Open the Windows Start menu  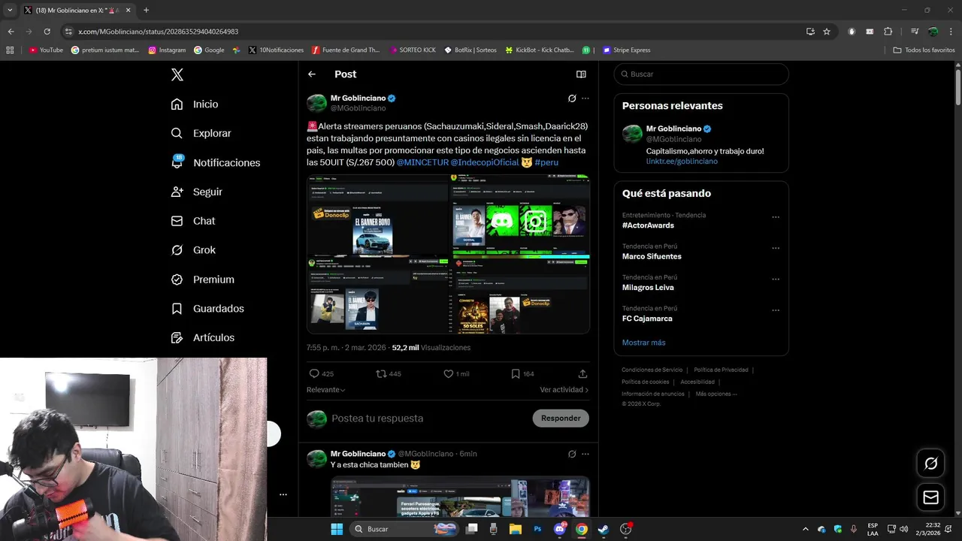[337, 529]
